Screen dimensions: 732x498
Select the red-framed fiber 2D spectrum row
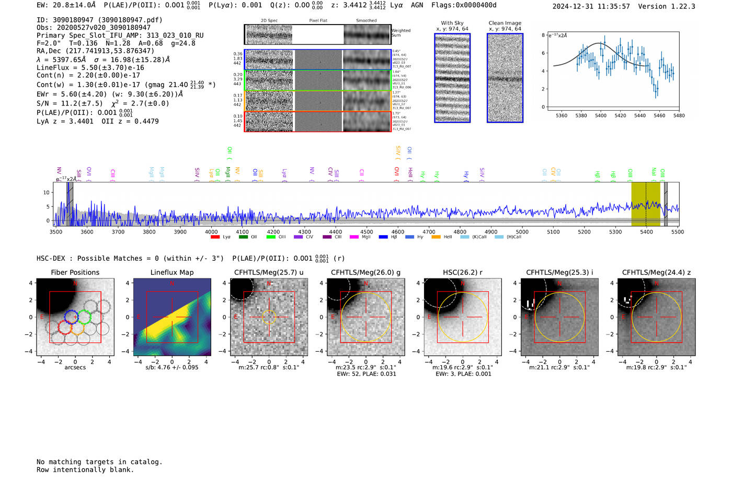tap(317, 121)
